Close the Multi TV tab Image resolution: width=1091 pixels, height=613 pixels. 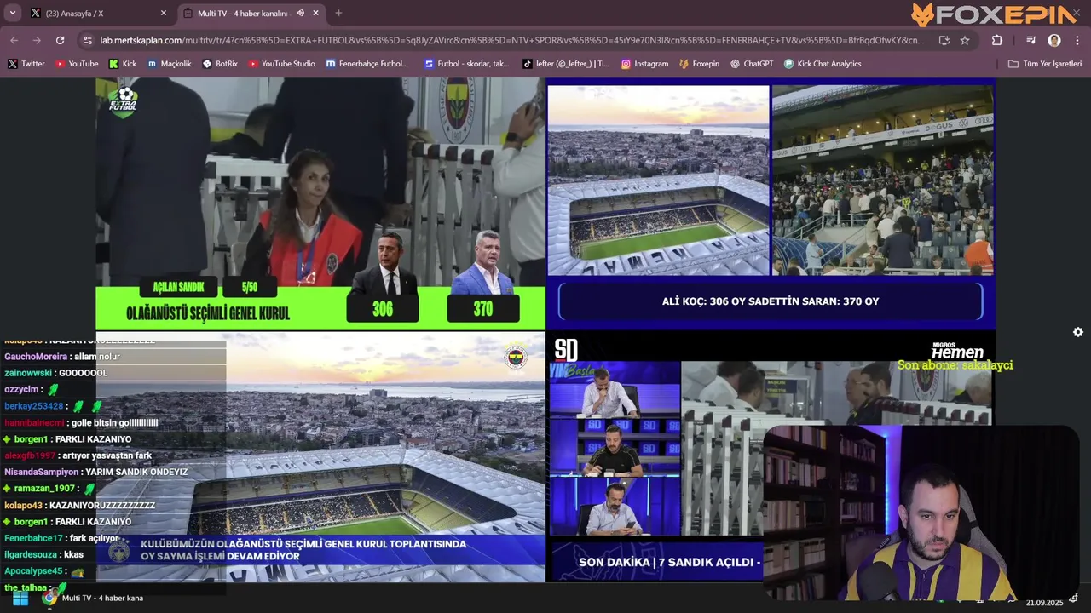[316, 13]
